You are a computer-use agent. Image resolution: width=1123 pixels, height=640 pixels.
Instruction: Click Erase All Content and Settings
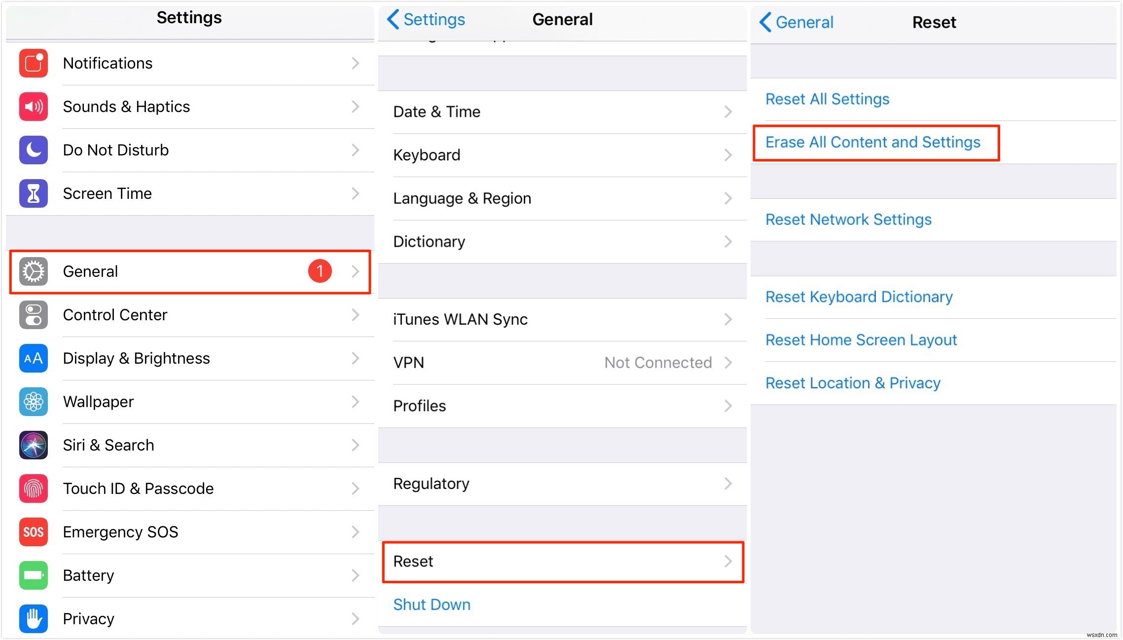872,141
